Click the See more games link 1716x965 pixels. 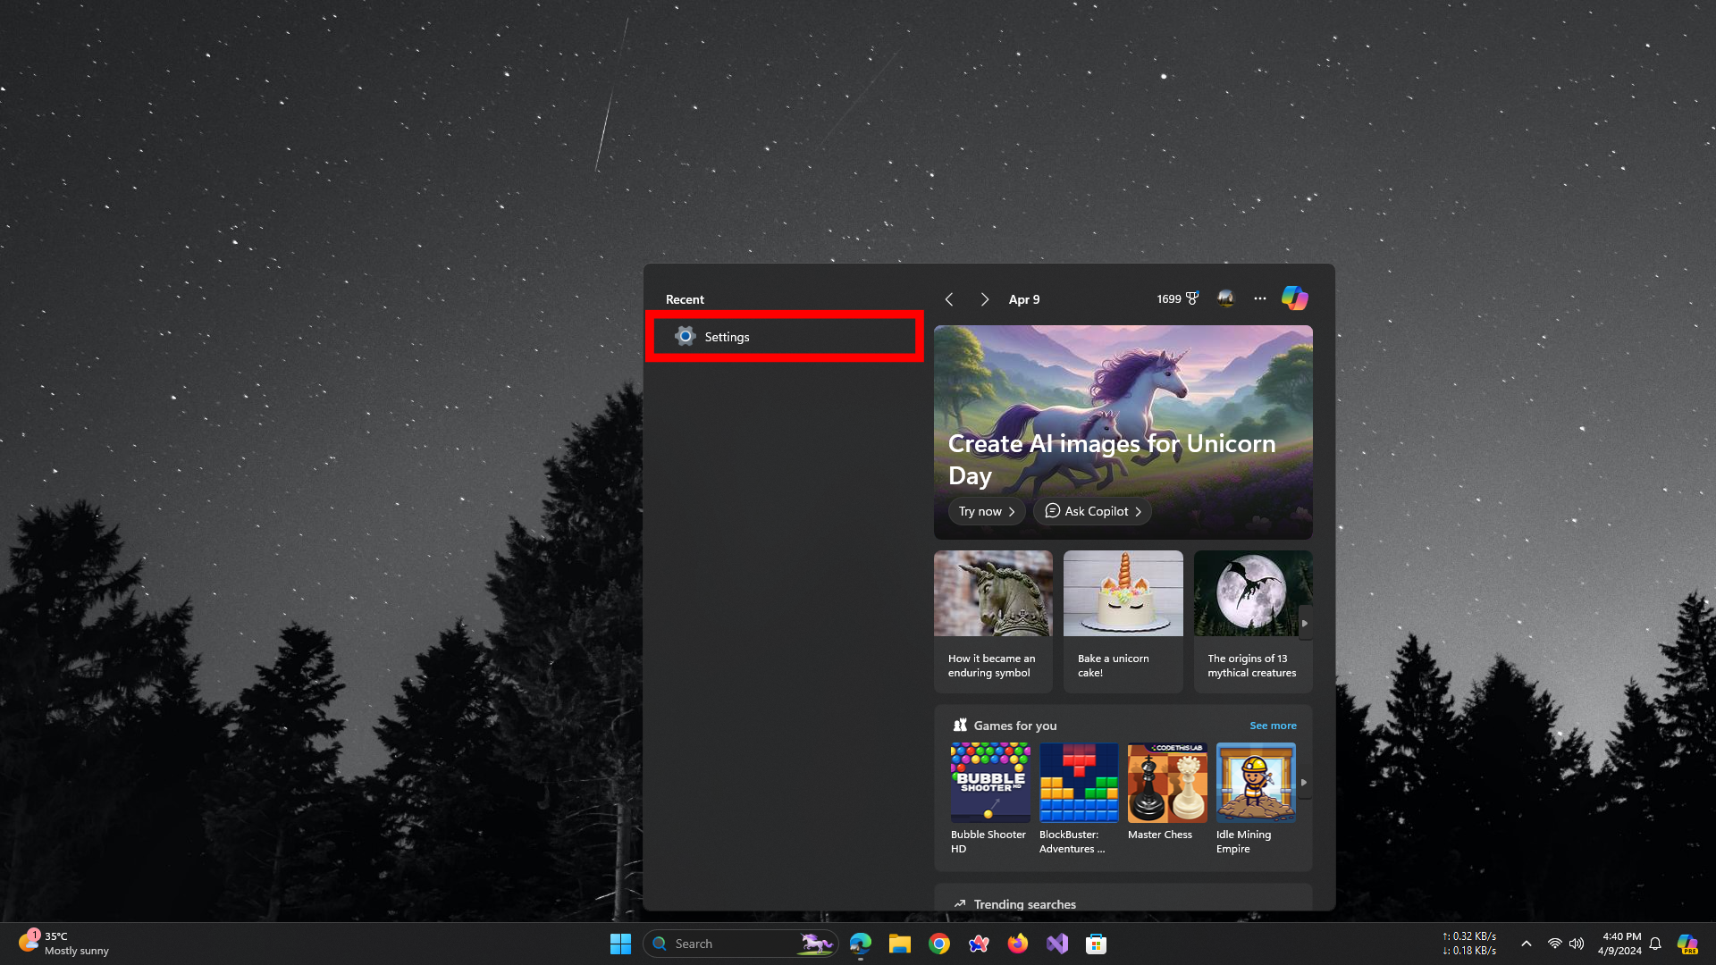tap(1272, 726)
